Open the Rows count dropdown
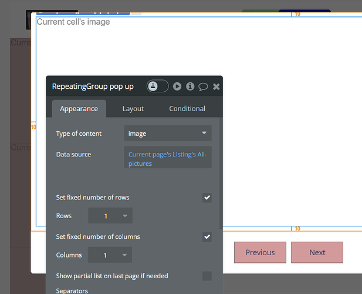This screenshot has height=294, width=362. [x=110, y=216]
